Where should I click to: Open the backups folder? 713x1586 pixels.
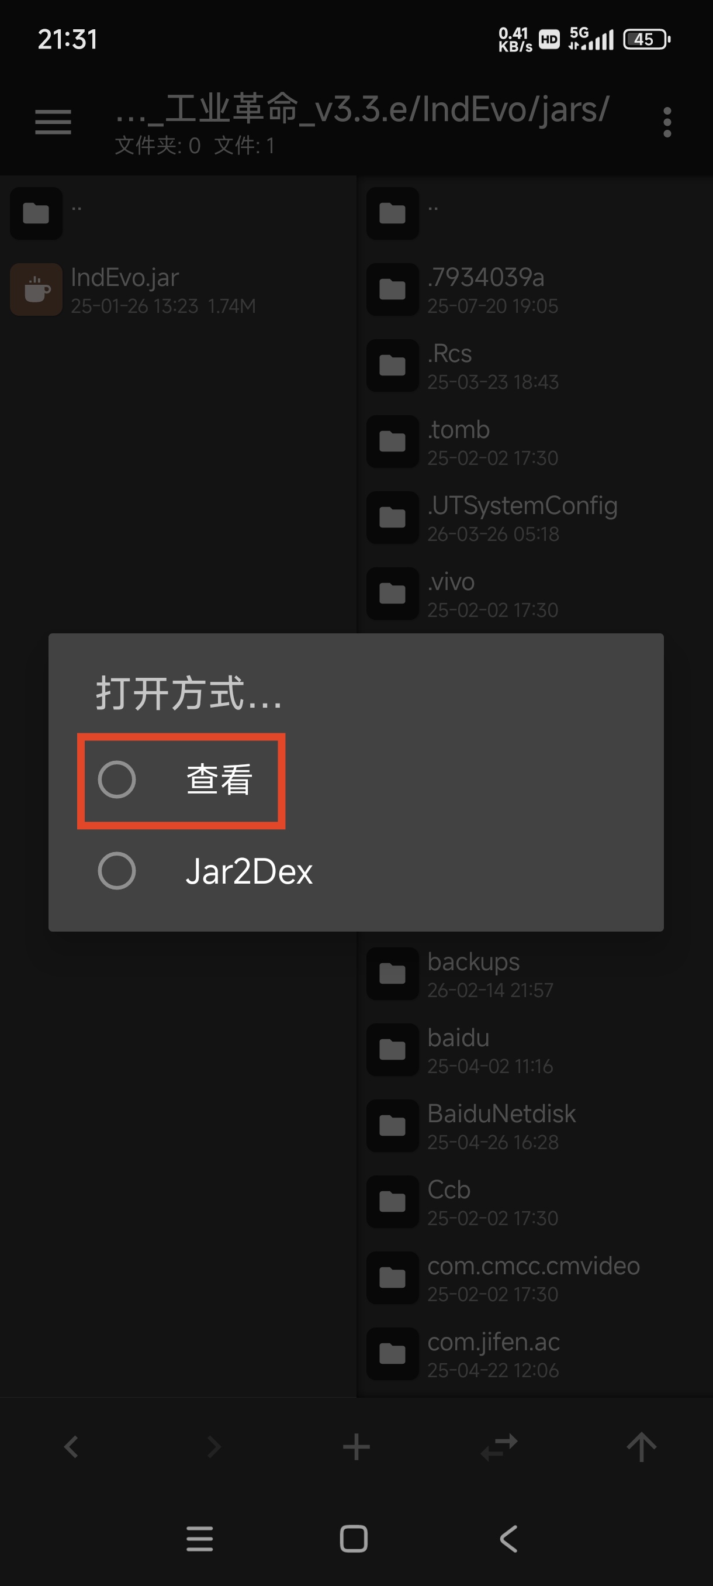(535, 973)
